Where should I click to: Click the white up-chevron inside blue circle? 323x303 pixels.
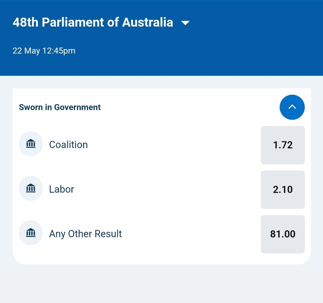[x=292, y=107]
